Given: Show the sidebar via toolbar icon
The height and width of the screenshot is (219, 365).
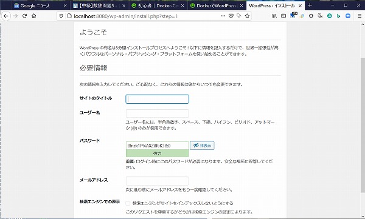Looking at the screenshot, I should 283,16.
